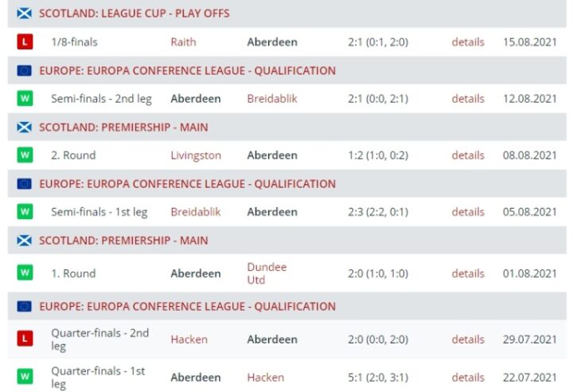Click the red L badge for Hacken 2nd leg
Image resolution: width=573 pixels, height=392 pixels.
pos(25,339)
